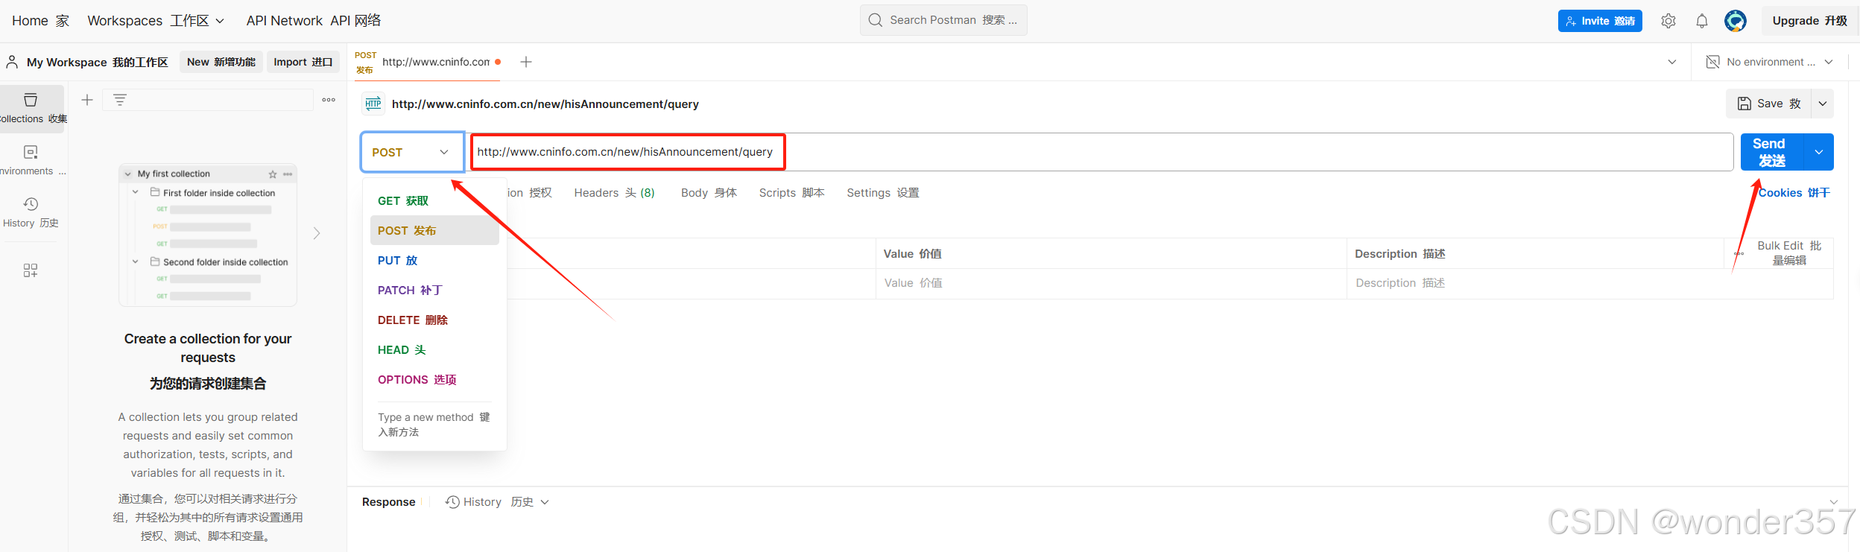Click Bulk Edit
Screen dimensions: 1860x552
1789,253
